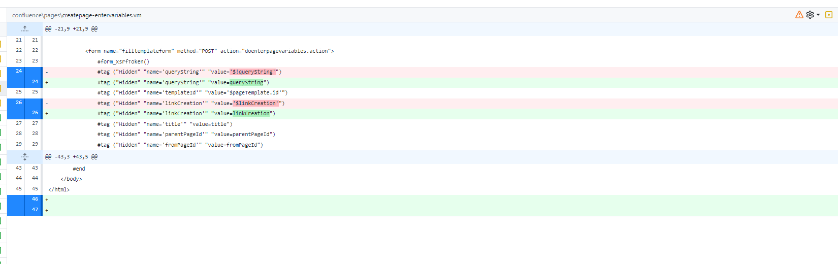Screen dimensions: 838x264
Task: Click added blank line number 46
Action: (35, 199)
